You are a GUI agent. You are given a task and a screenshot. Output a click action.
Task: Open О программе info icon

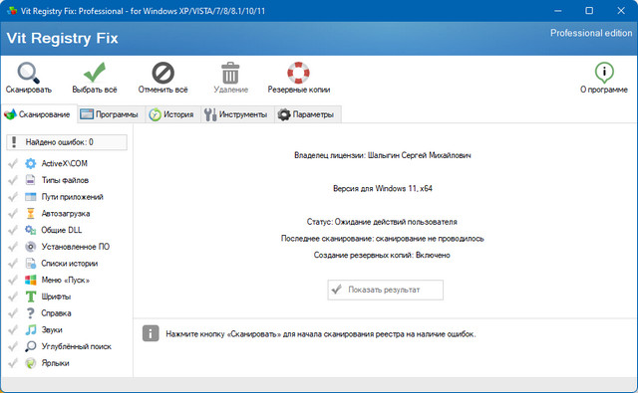[604, 73]
